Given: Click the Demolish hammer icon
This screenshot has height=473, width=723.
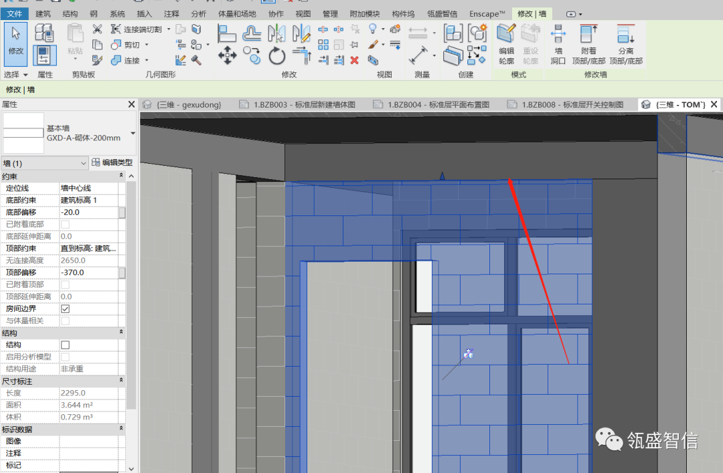Looking at the screenshot, I should click(196, 60).
